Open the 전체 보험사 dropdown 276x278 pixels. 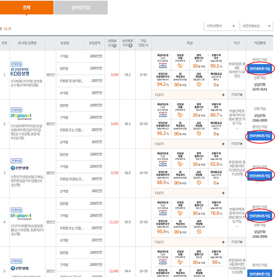coord(220,26)
